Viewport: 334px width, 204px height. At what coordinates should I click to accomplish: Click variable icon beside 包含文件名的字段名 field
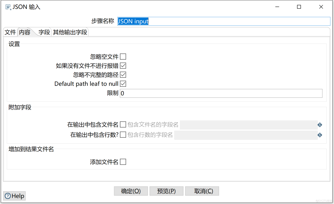[x=320, y=125]
